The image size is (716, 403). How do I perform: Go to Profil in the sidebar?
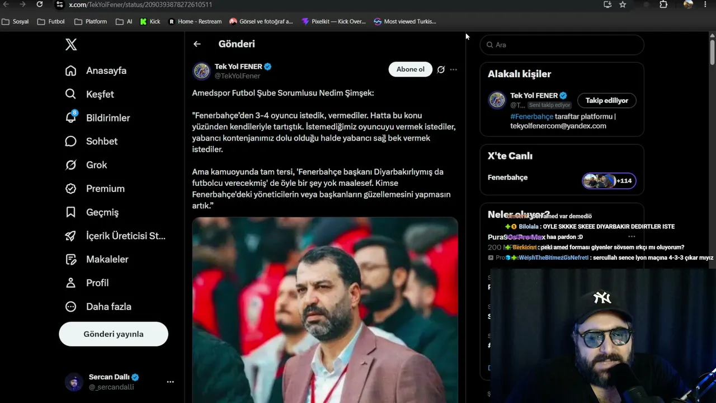[87, 283]
